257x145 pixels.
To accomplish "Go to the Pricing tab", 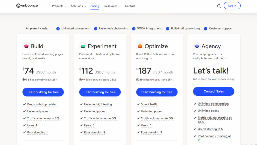I will 95,6.
